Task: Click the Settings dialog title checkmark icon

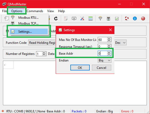Action: [60, 30]
